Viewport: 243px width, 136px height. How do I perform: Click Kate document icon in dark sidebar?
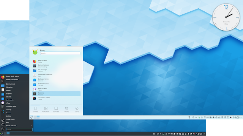[3, 90]
